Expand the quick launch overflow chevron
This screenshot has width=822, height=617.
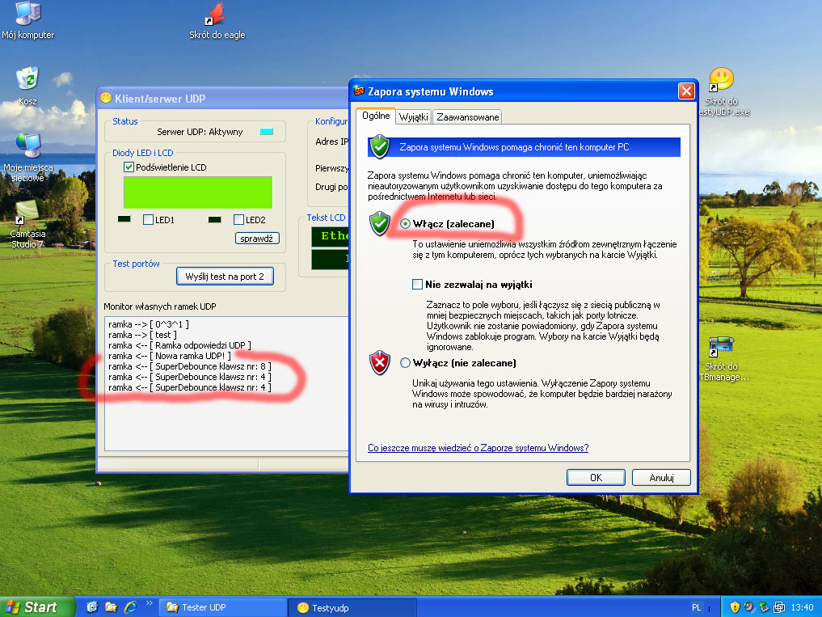point(150,602)
